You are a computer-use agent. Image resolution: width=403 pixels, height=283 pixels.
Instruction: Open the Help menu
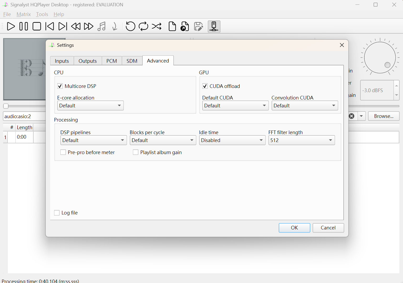pyautogui.click(x=59, y=14)
